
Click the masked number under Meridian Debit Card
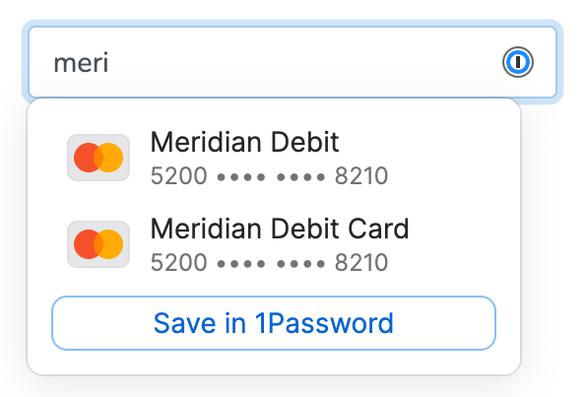coord(269,262)
